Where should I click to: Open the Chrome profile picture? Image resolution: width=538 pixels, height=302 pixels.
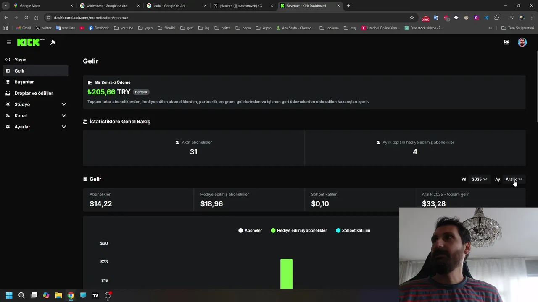tap(522, 18)
